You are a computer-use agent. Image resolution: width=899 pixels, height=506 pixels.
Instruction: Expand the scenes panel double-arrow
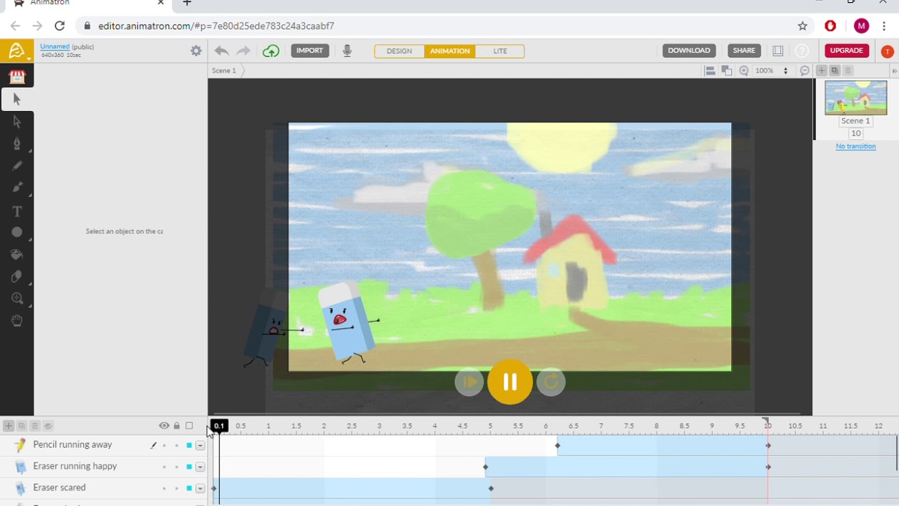tap(893, 71)
